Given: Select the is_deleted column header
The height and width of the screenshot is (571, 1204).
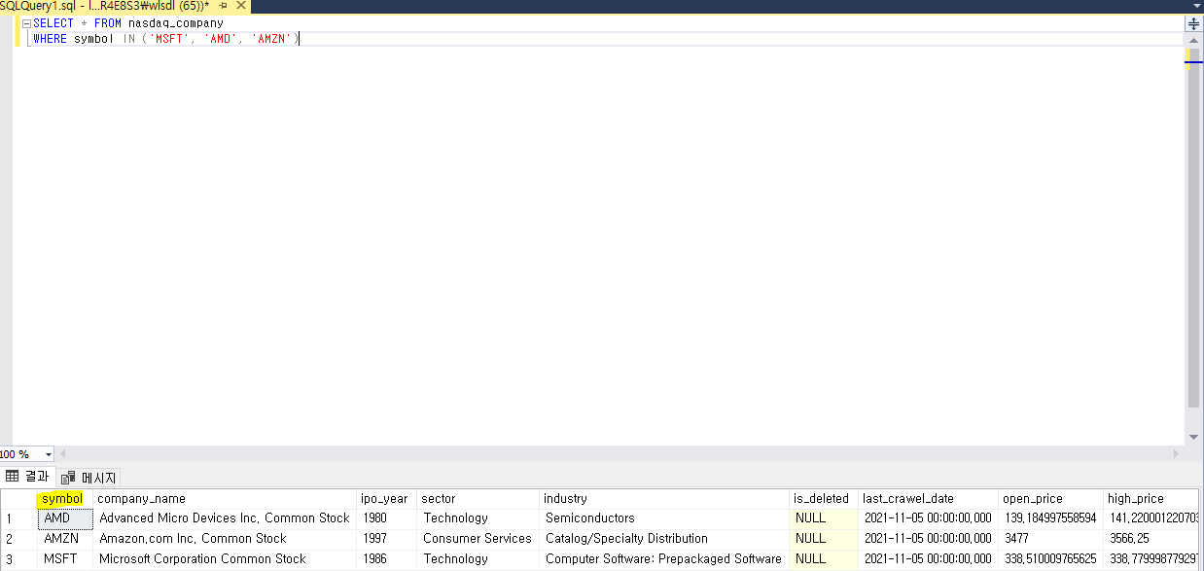Looking at the screenshot, I should coord(823,498).
